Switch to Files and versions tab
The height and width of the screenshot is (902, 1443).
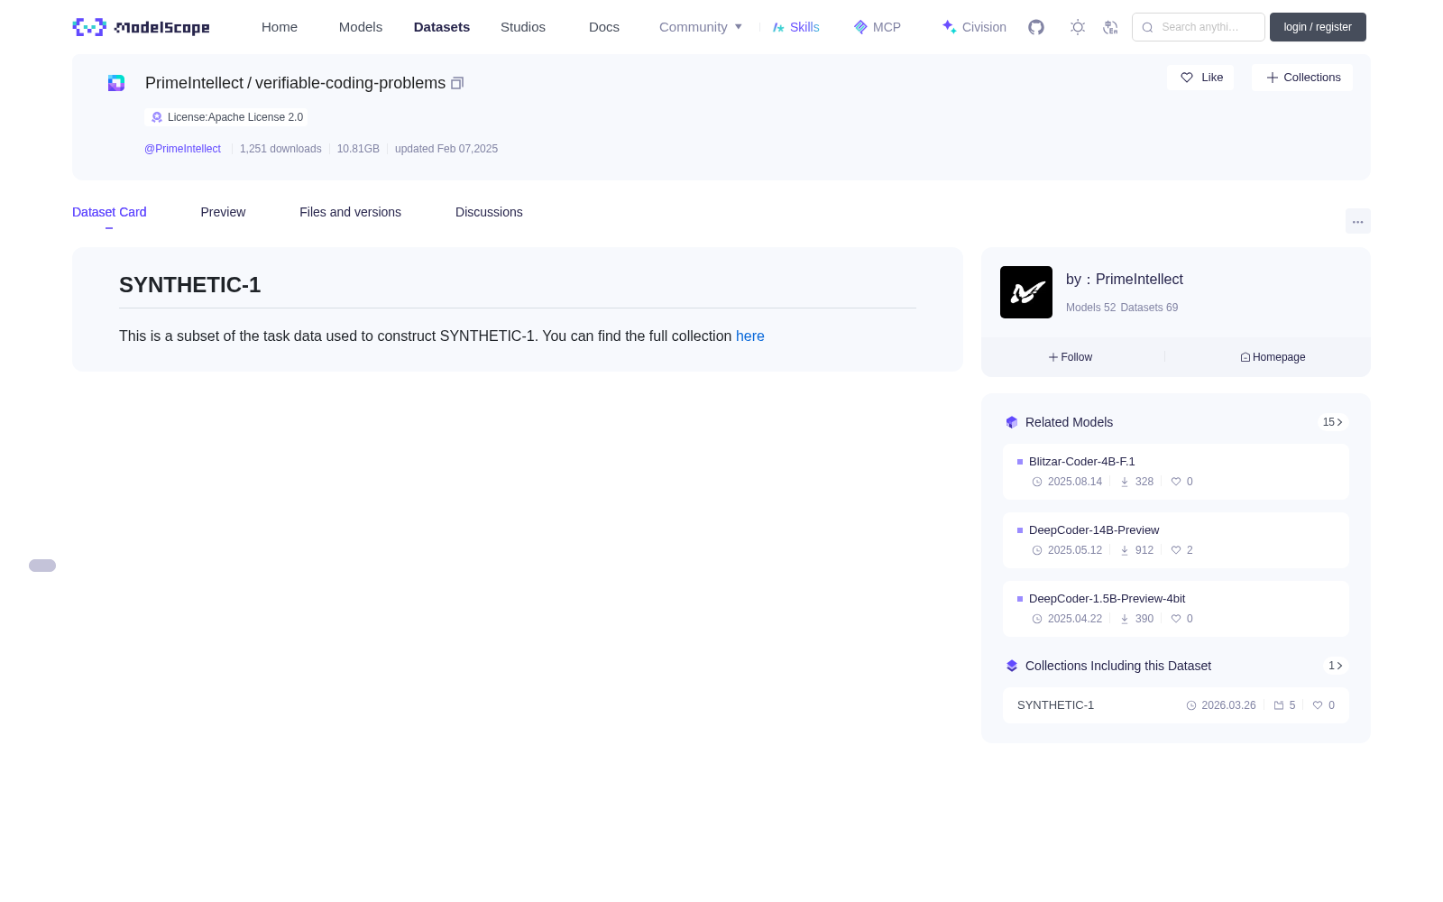pyautogui.click(x=350, y=212)
